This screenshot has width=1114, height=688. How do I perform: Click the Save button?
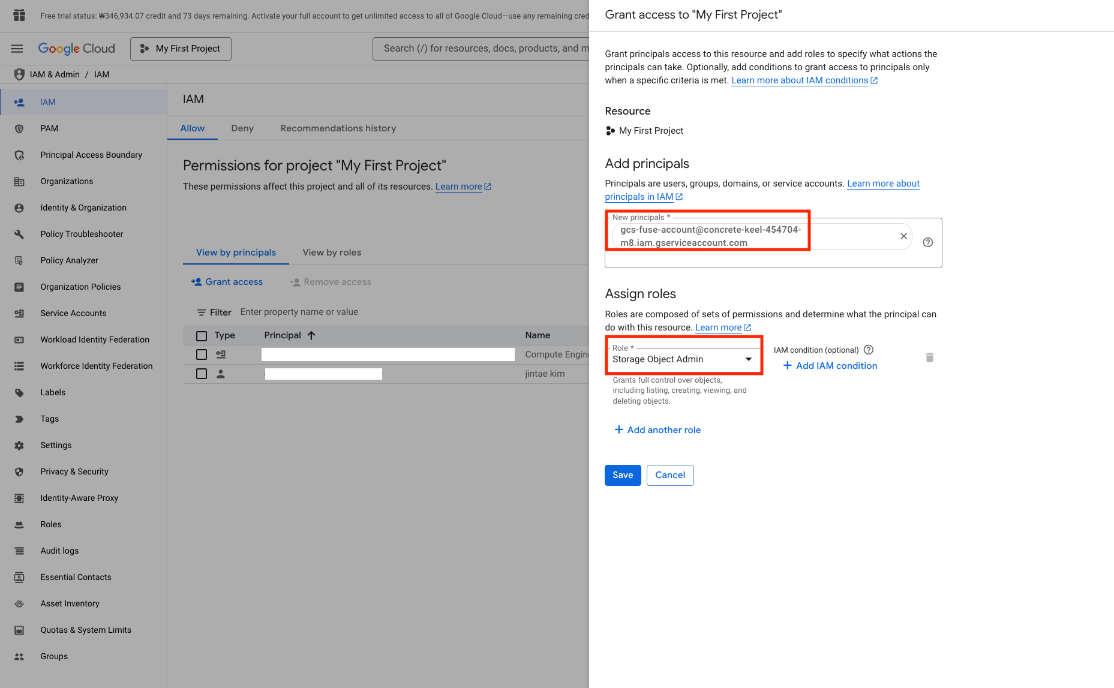pos(623,475)
